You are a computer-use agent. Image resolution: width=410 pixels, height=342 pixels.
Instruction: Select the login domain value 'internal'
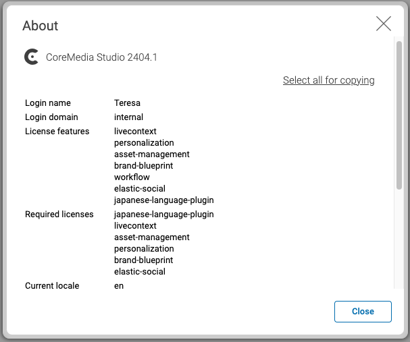(128, 117)
